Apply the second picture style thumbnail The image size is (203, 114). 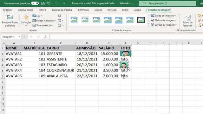[85, 20]
